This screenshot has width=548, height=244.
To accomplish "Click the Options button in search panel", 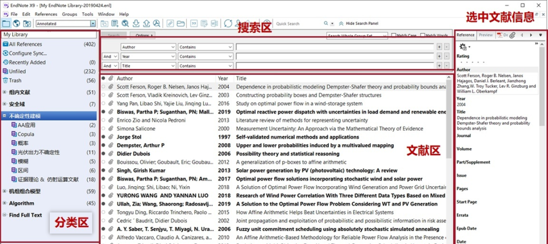I will [143, 36].
